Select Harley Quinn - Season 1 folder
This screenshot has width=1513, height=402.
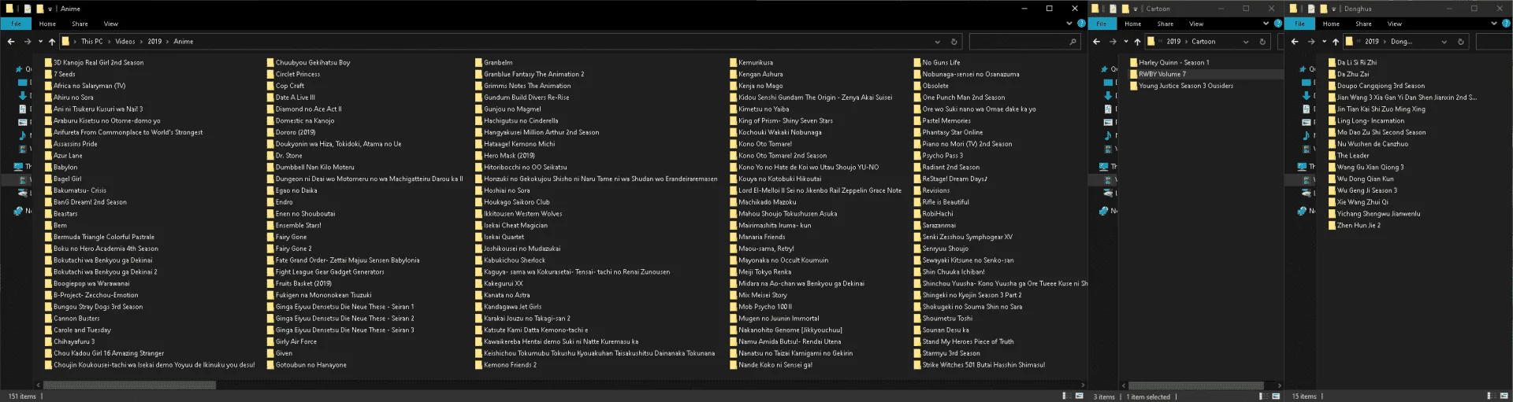click(x=1169, y=62)
